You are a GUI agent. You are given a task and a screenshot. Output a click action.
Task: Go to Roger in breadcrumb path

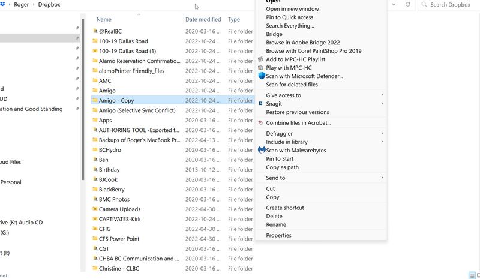pos(21,5)
